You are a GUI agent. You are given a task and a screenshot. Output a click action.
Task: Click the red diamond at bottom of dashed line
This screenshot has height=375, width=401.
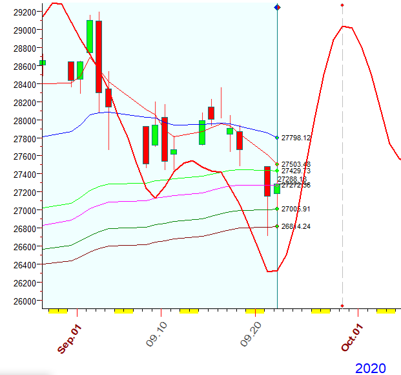[342, 306]
